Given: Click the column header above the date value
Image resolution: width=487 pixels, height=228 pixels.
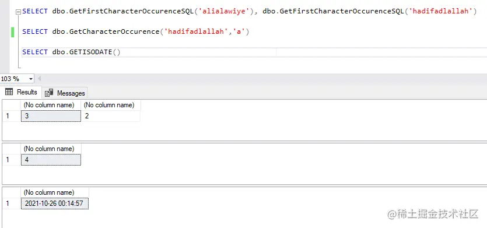Looking at the screenshot, I should (x=55, y=192).
